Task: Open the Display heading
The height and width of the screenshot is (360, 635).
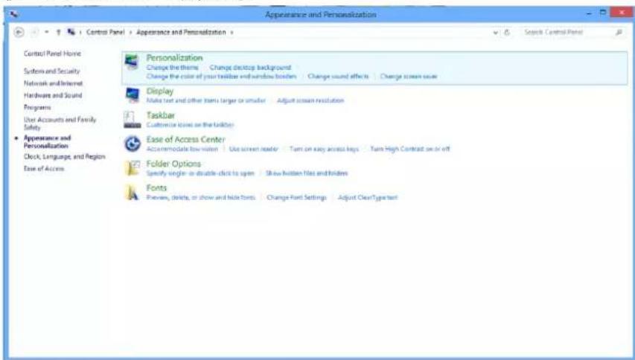Action: click(160, 91)
